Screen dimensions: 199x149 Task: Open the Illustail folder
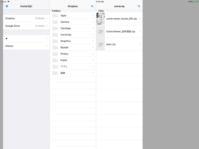tap(73, 48)
